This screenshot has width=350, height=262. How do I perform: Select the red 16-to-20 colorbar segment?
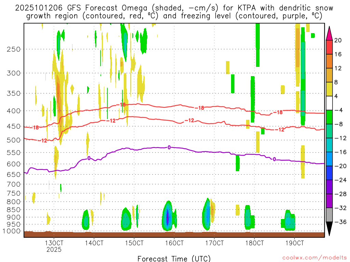329,47
